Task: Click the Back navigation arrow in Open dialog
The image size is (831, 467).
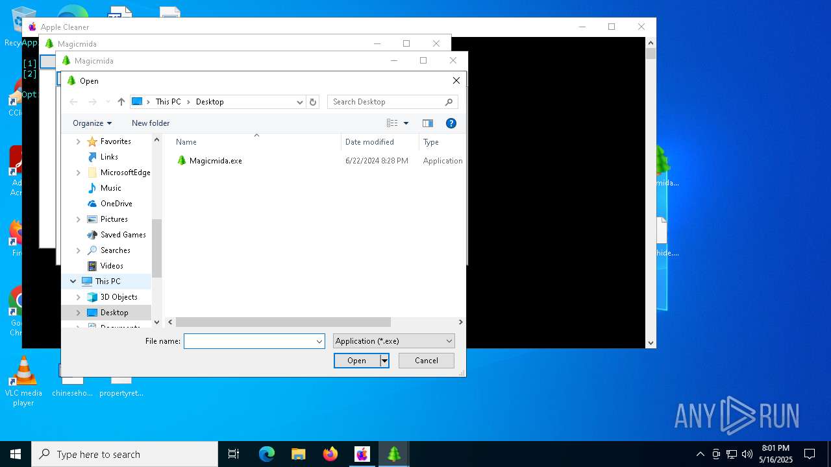Action: (x=73, y=102)
